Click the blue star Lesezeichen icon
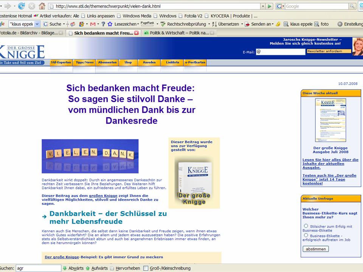 pos(110,24)
